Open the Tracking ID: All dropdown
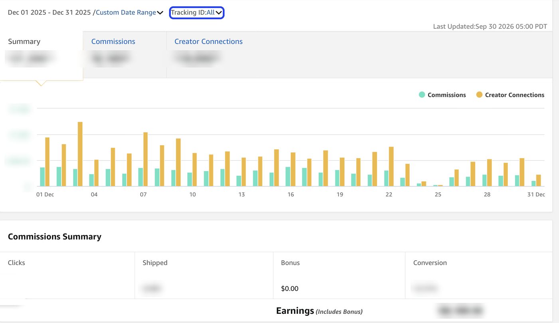Viewport: 559px width, 323px height. pos(196,12)
